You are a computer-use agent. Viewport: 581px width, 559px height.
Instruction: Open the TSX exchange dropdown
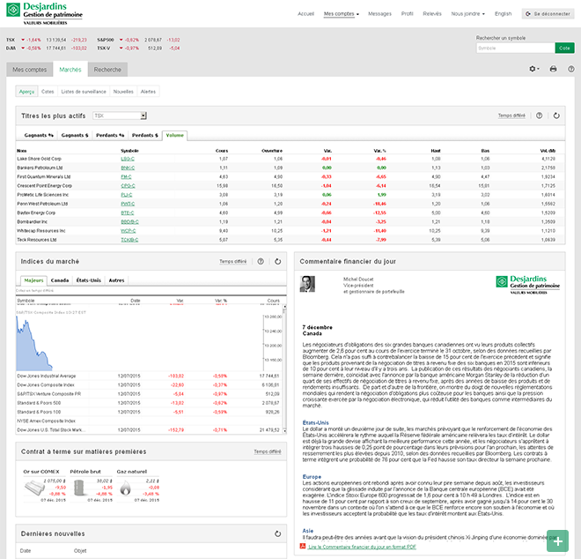pyautogui.click(x=120, y=116)
